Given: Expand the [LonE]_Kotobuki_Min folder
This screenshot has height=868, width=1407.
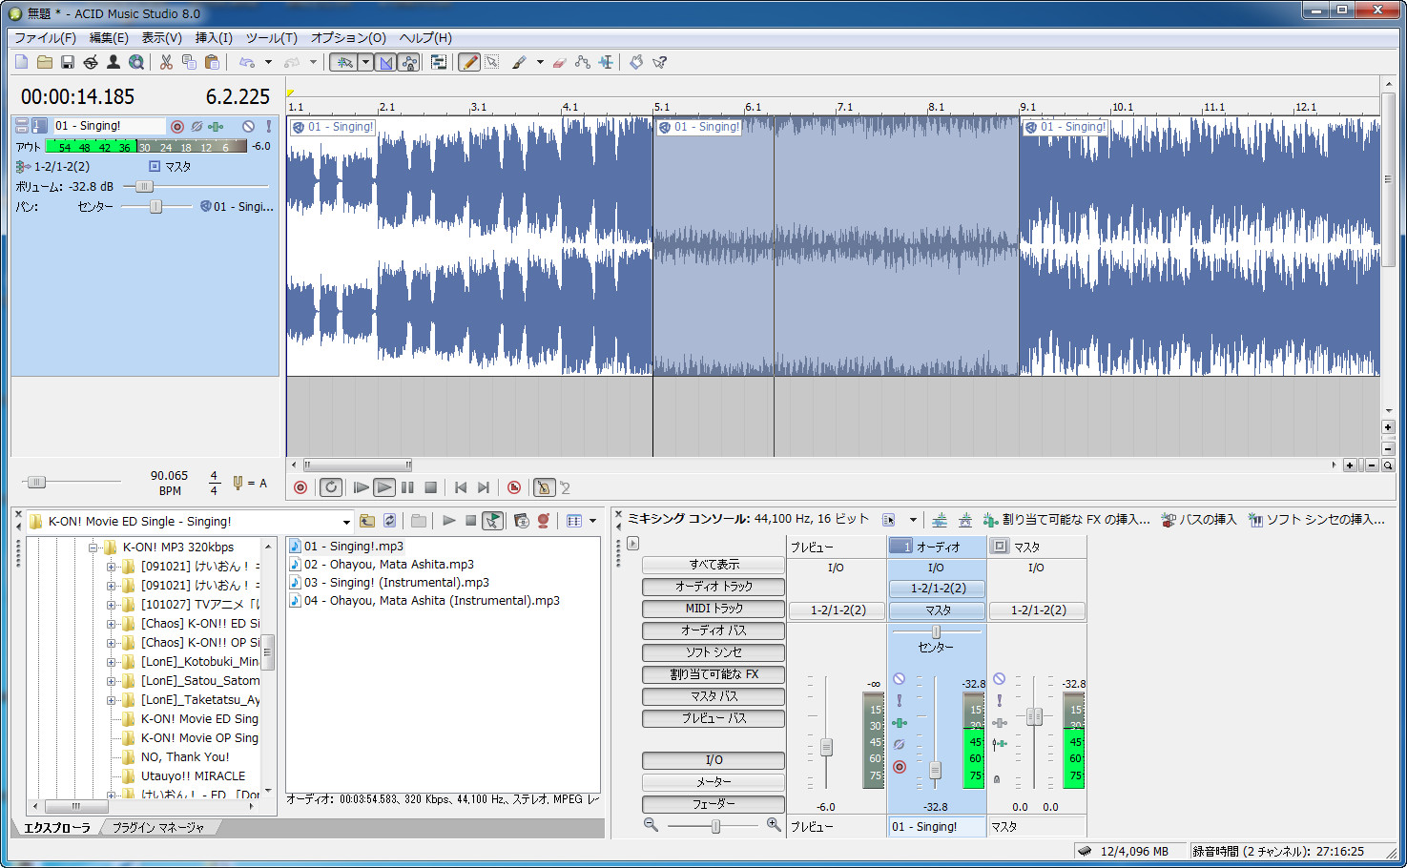Looking at the screenshot, I should (112, 662).
